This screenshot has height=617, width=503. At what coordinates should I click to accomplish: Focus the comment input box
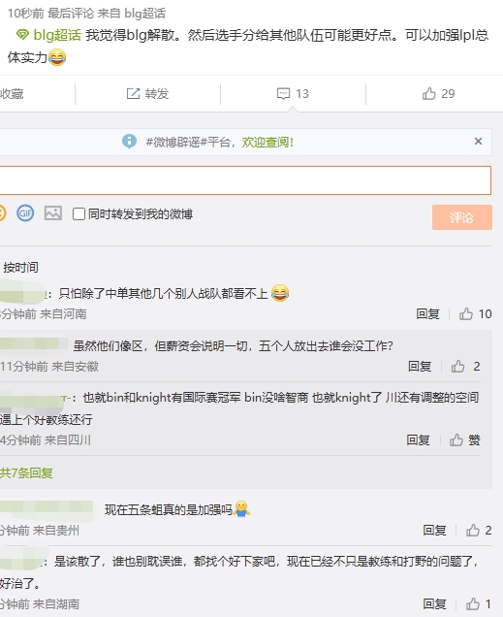[245, 180]
